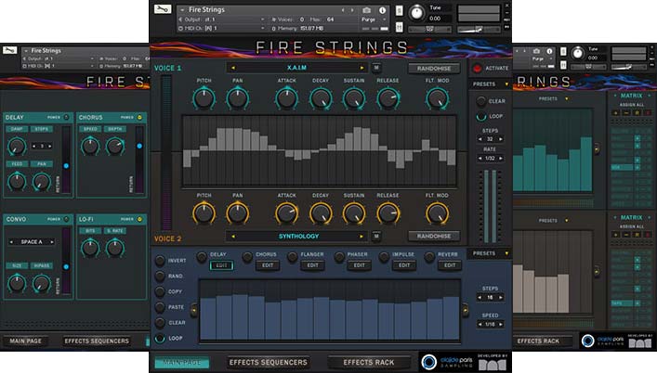Decrease the Speed value 1/16
This screenshot has width=657, height=373.
pyautogui.click(x=480, y=325)
